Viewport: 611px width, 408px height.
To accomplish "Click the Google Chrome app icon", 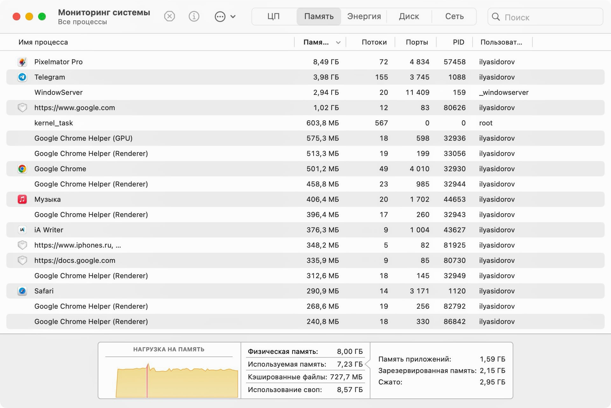I will 22,169.
